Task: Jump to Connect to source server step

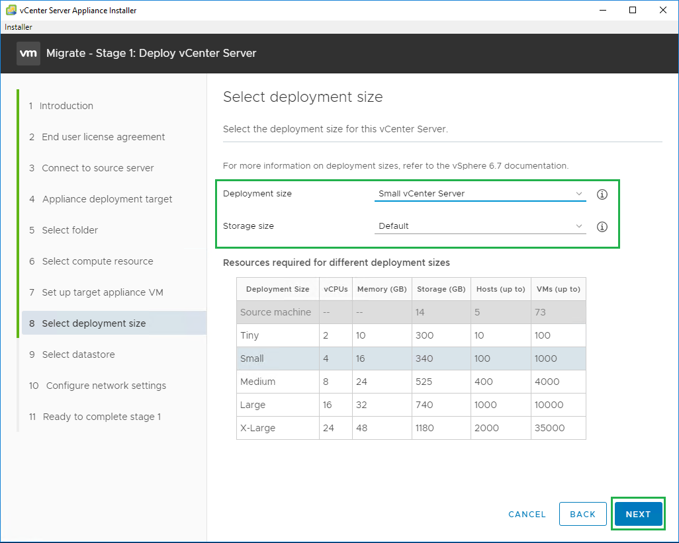Action: pos(97,168)
